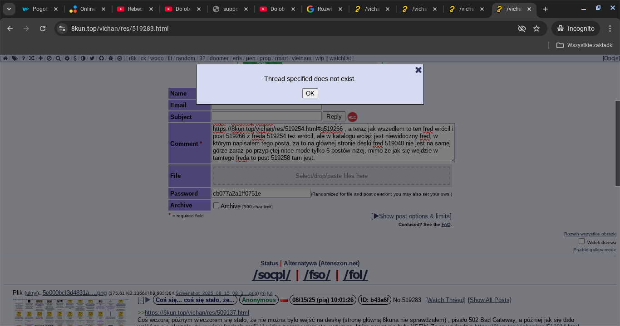Viewport: 620px width, 326px height.
Task: Open the [Opcje] options menu
Action: tap(611, 58)
